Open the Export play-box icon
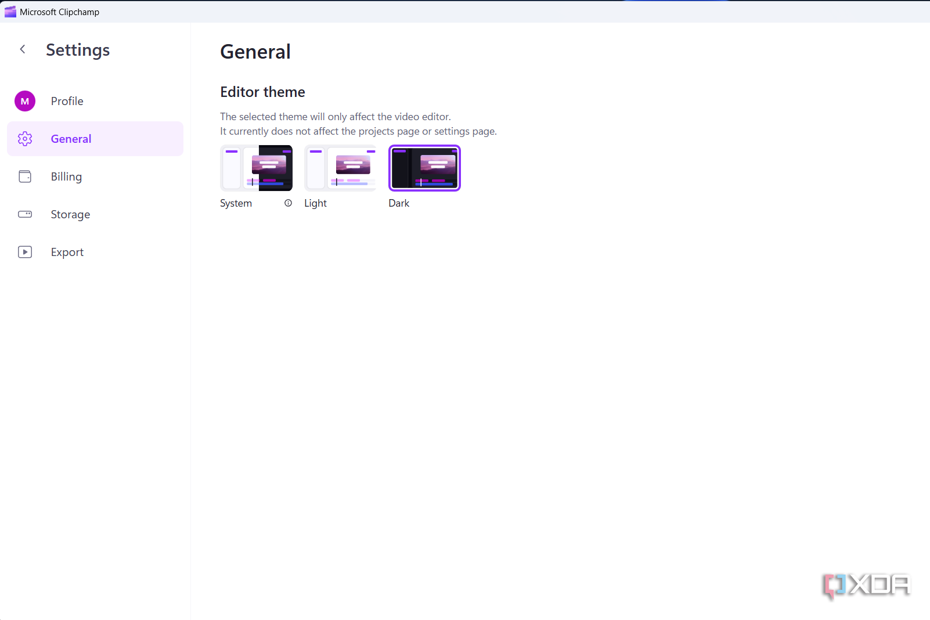 (x=25, y=252)
